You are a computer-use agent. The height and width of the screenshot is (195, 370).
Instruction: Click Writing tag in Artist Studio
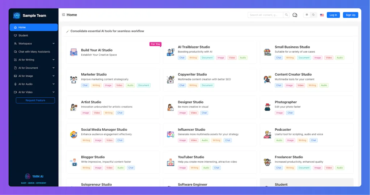pos(108,113)
